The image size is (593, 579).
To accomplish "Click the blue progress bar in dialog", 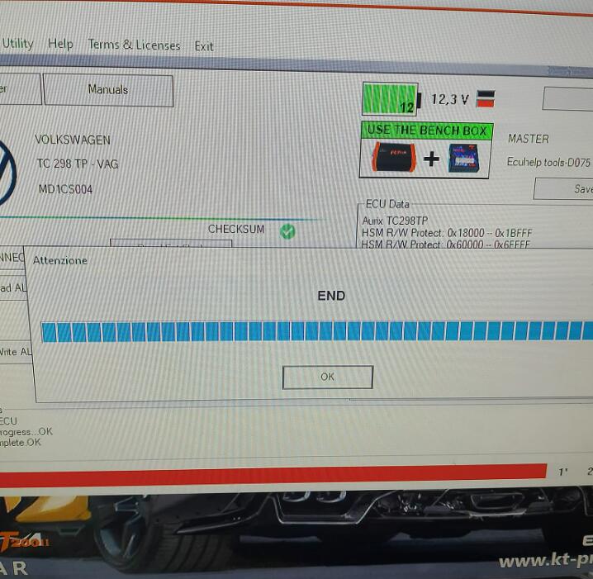I will point(317,332).
